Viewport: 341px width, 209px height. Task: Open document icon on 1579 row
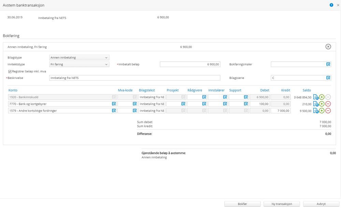pyautogui.click(x=316, y=111)
